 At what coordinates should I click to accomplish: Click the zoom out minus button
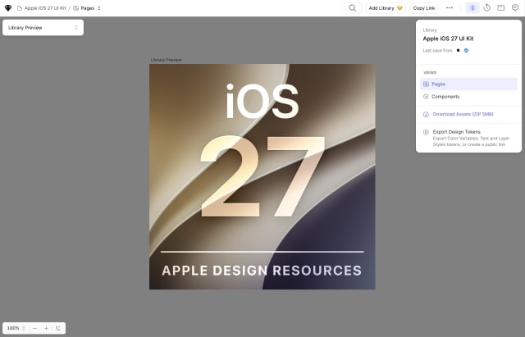tap(34, 328)
